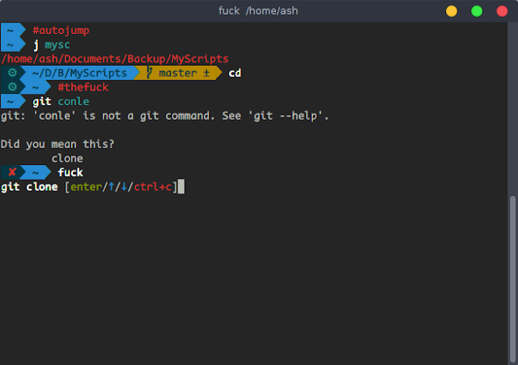Click the 'conle' mistyped git argument
This screenshot has width=518, height=365.
pyautogui.click(x=74, y=101)
